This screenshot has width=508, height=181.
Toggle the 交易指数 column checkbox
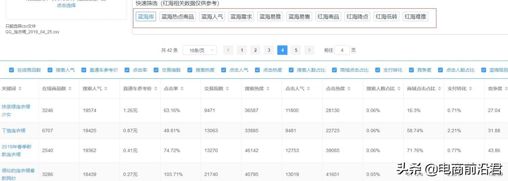pos(156,70)
